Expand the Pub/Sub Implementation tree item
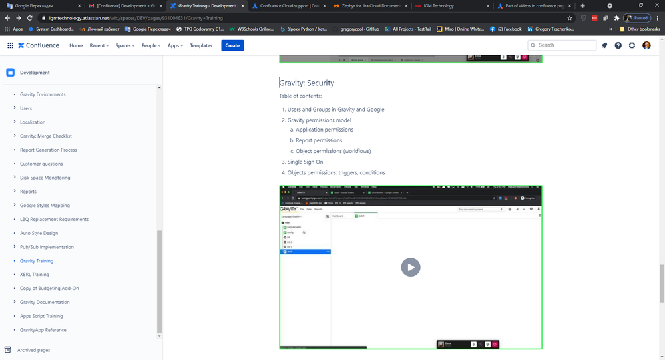Viewport: 665px width, 360px height. pyautogui.click(x=15, y=246)
